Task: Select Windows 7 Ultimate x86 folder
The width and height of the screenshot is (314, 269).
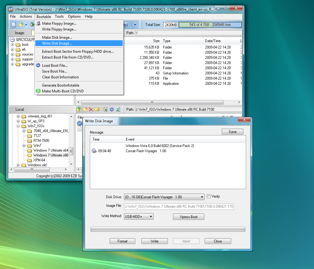Action: pyautogui.click(x=51, y=155)
